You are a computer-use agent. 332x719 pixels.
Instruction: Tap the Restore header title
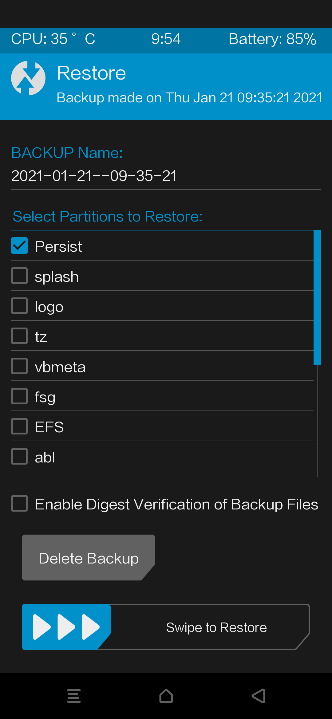(92, 73)
